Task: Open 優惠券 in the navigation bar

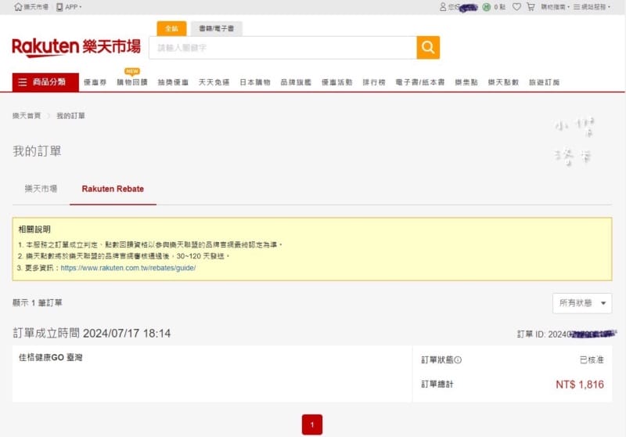Action: (x=95, y=82)
